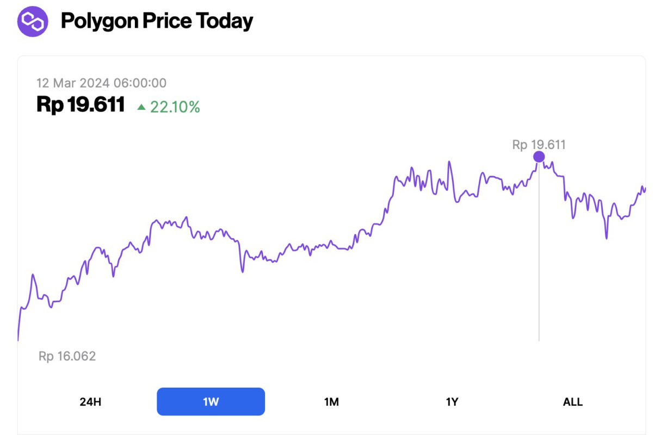The width and height of the screenshot is (655, 435).
Task: Click the tall spike left of the marker
Action: point(449,161)
